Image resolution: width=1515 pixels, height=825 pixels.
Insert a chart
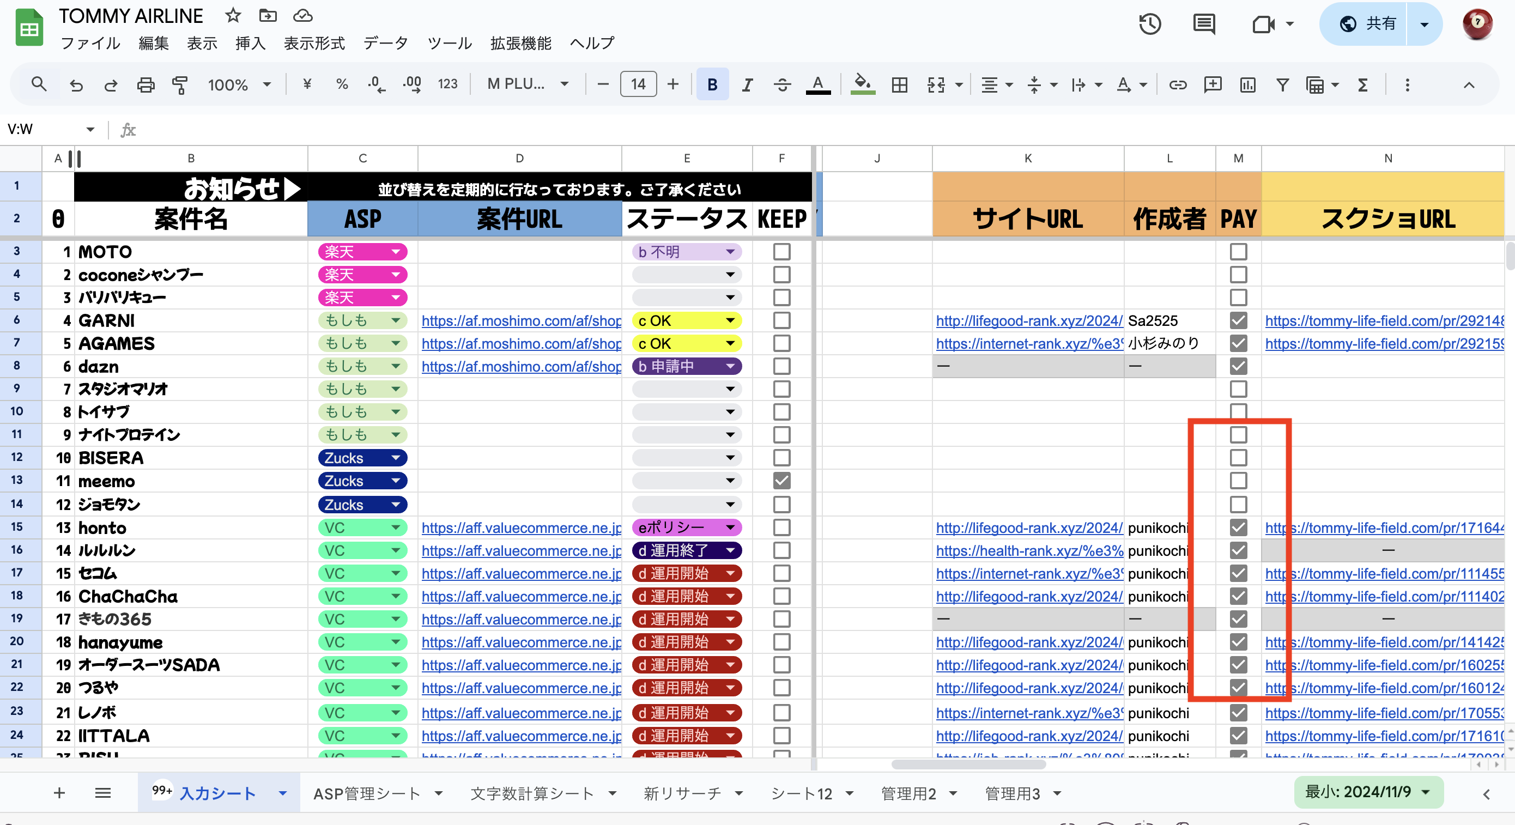[1247, 84]
